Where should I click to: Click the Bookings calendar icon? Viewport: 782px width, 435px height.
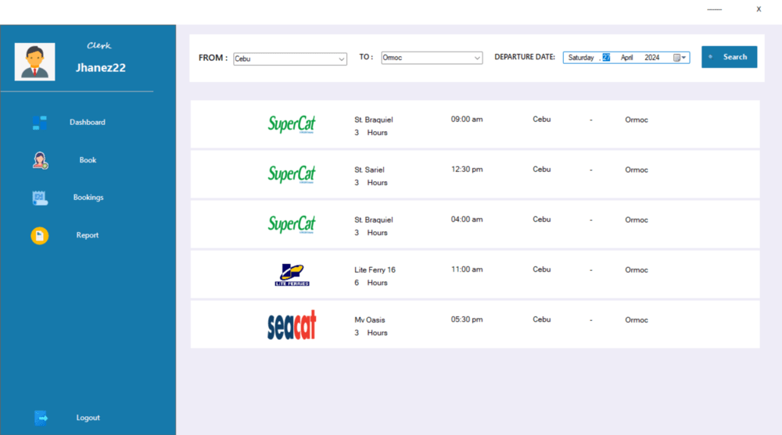pos(40,198)
